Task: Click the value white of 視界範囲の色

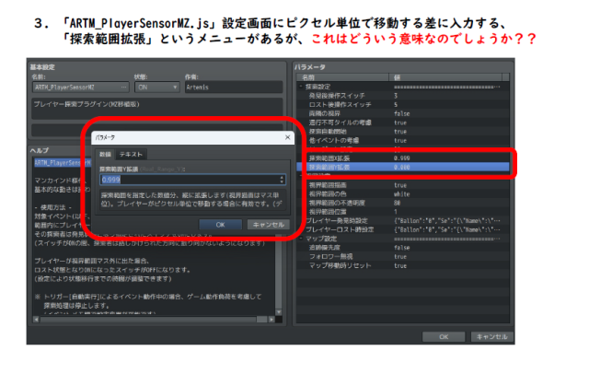Action: pos(401,194)
